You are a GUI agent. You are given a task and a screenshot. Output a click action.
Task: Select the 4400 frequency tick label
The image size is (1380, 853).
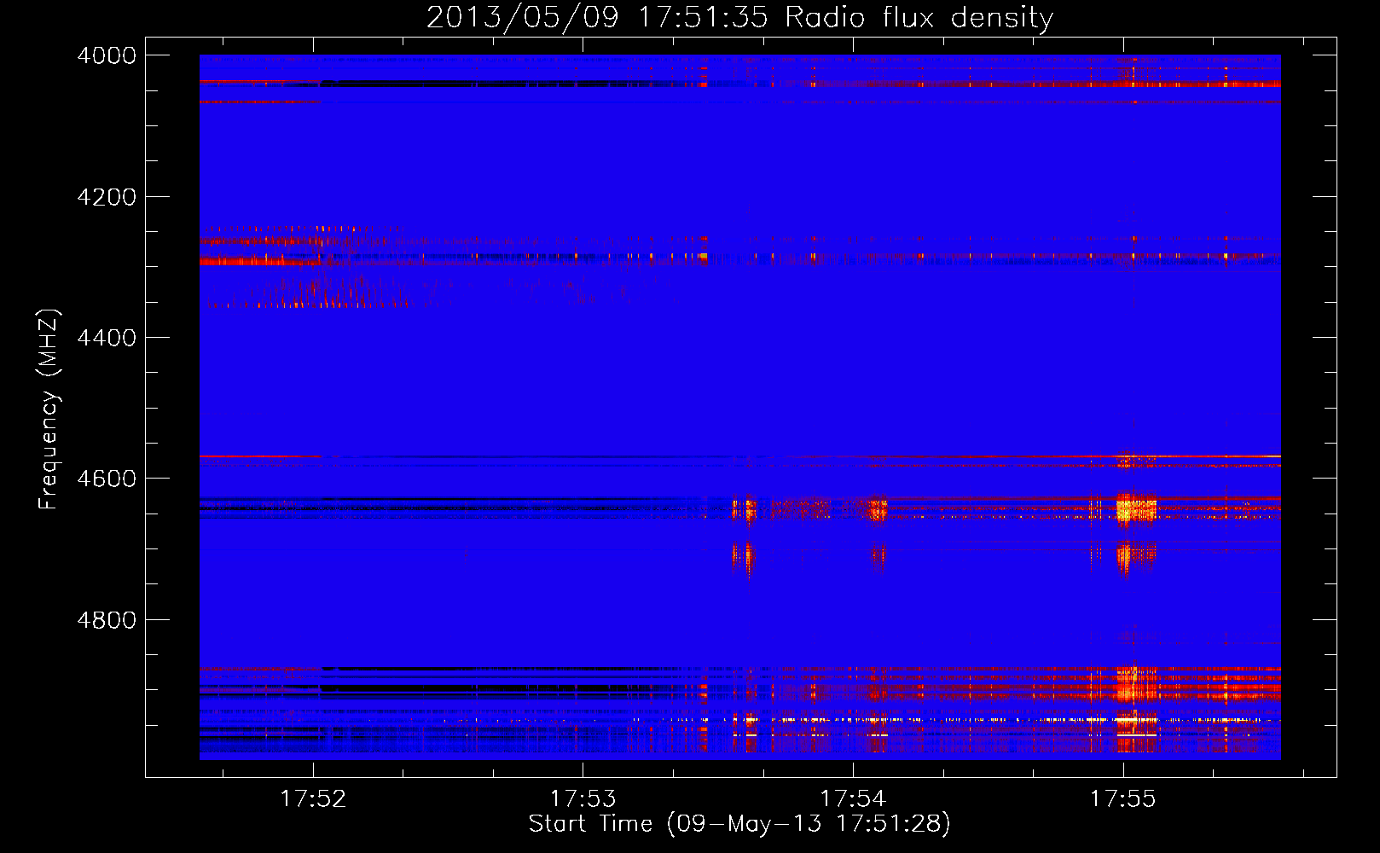point(107,338)
